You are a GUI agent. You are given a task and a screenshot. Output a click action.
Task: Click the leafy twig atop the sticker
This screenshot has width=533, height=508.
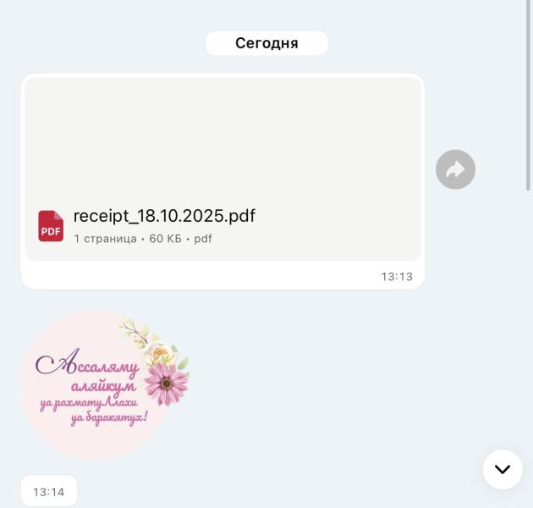click(x=134, y=329)
